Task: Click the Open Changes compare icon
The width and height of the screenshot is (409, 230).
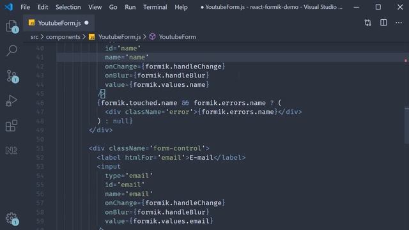Action: (368, 23)
